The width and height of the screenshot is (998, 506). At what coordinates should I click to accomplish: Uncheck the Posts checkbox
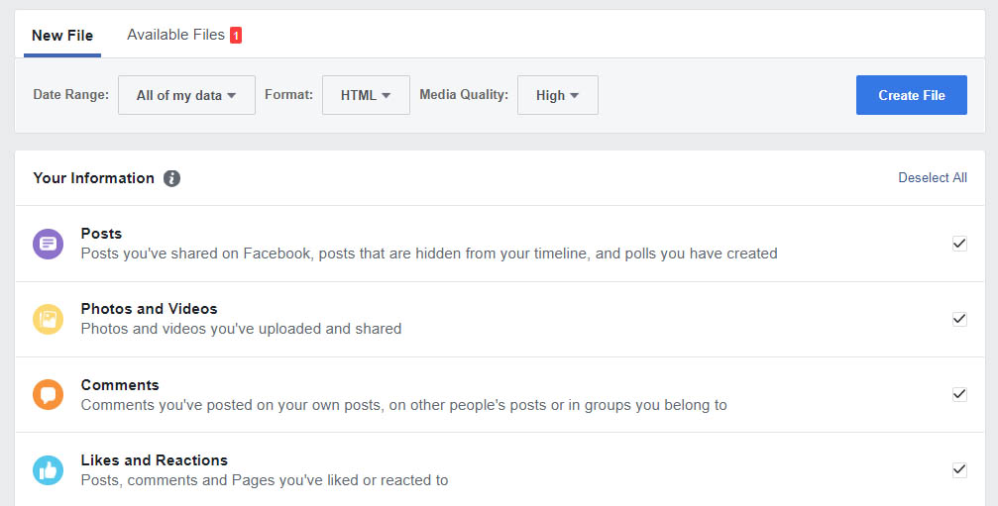(959, 244)
